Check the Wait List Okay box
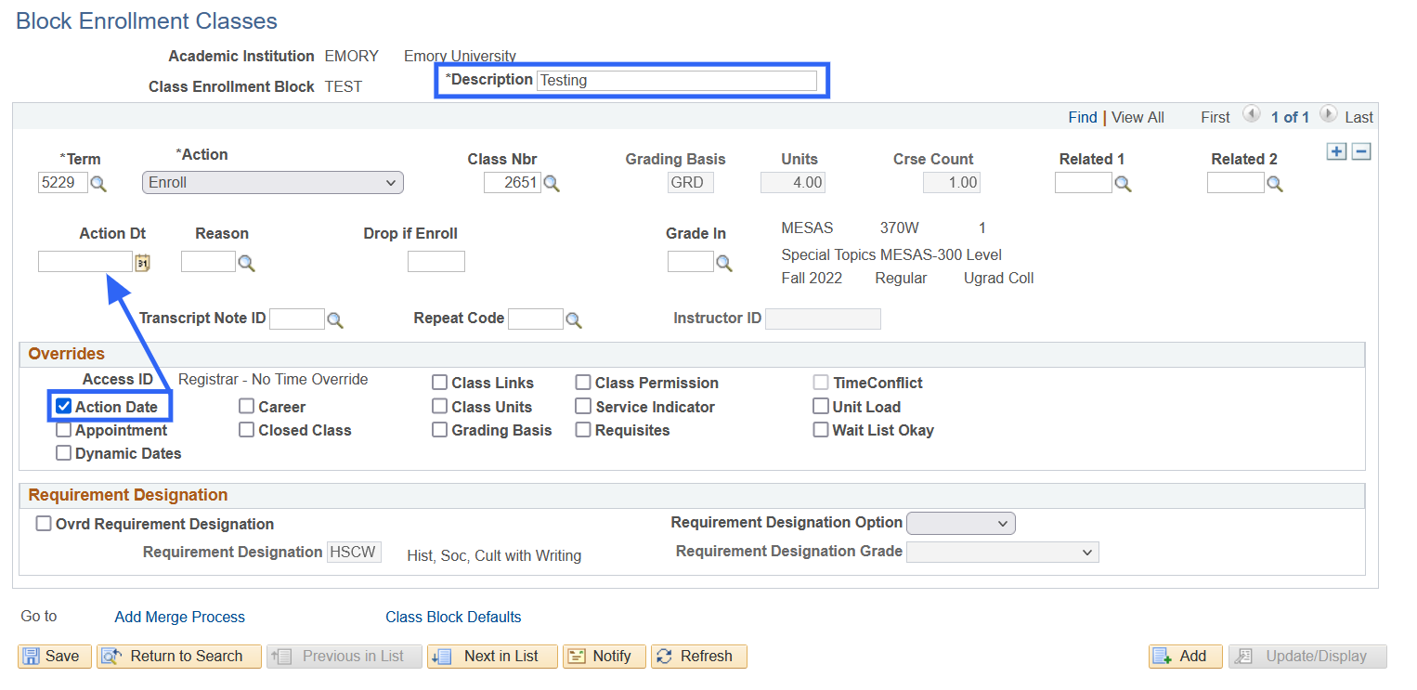The height and width of the screenshot is (690, 1417). pyautogui.click(x=821, y=430)
